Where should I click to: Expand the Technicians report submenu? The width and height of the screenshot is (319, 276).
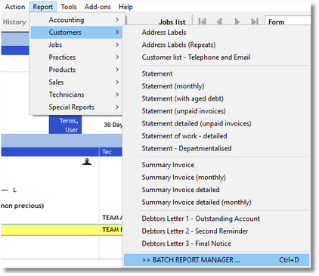[x=76, y=95]
